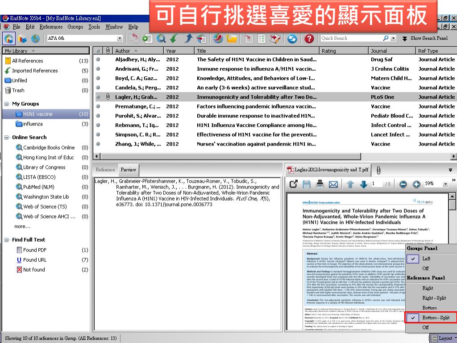The height and width of the screenshot is (343, 457).
Task: Show more PDF toolbar items chevron
Action: [x=453, y=180]
